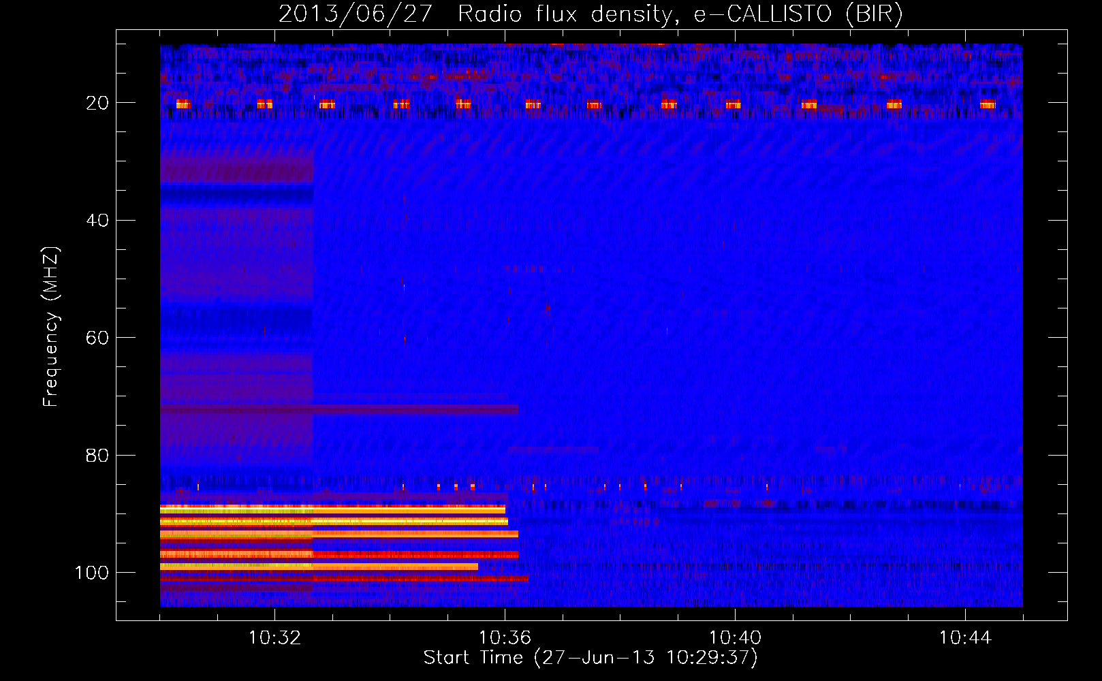Click the plot title '2013/06/27 Radio flux density, e-CALLISTO (BIR)'
The height and width of the screenshot is (681, 1102).
click(x=591, y=14)
